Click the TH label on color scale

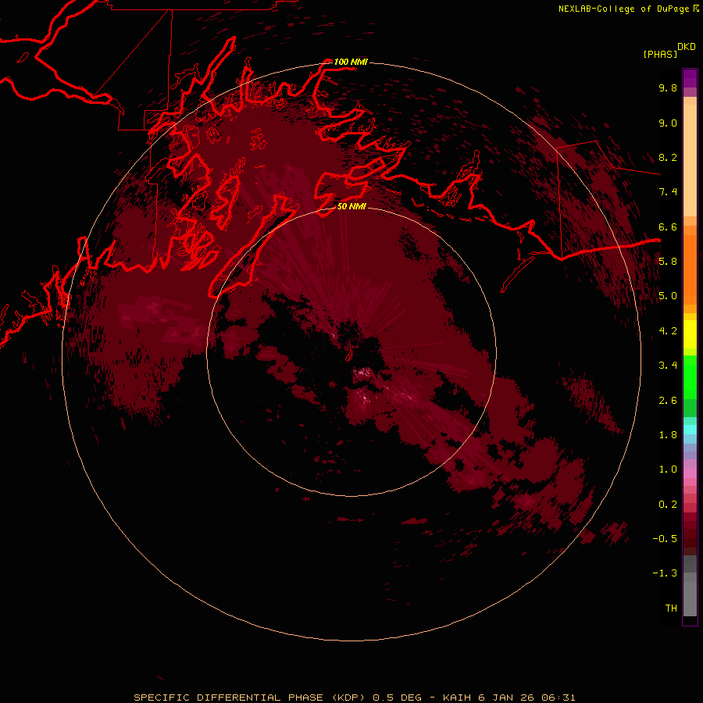coord(671,608)
